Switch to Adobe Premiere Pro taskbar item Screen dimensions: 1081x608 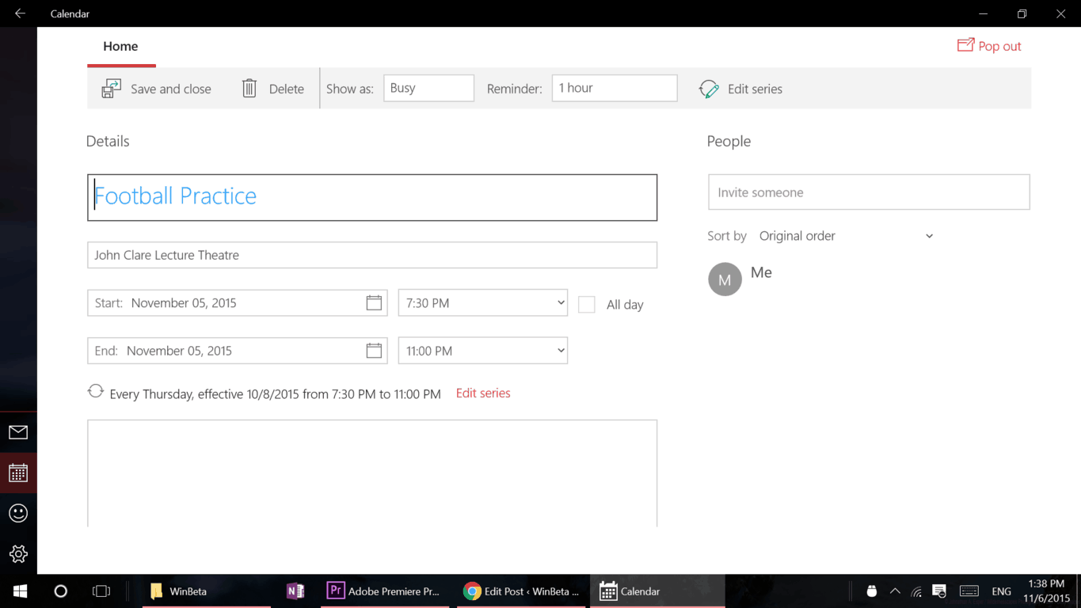383,591
